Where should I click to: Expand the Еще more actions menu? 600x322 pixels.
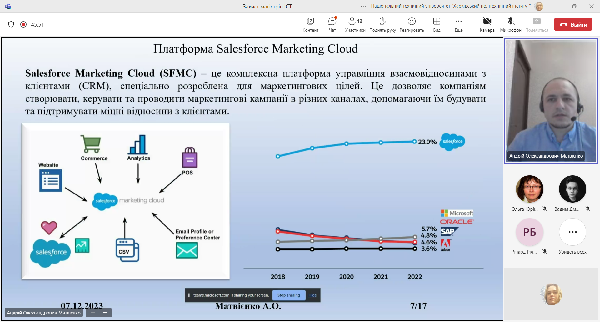point(458,24)
